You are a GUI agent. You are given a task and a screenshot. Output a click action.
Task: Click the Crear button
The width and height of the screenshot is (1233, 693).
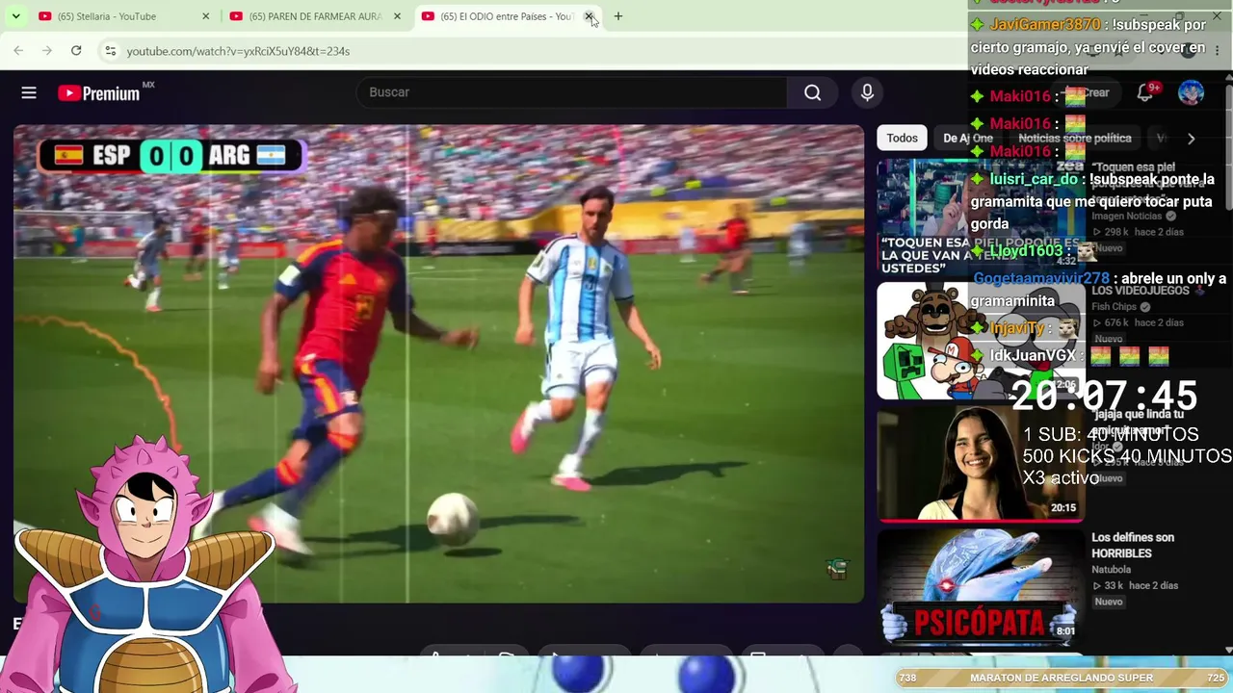point(1090,92)
